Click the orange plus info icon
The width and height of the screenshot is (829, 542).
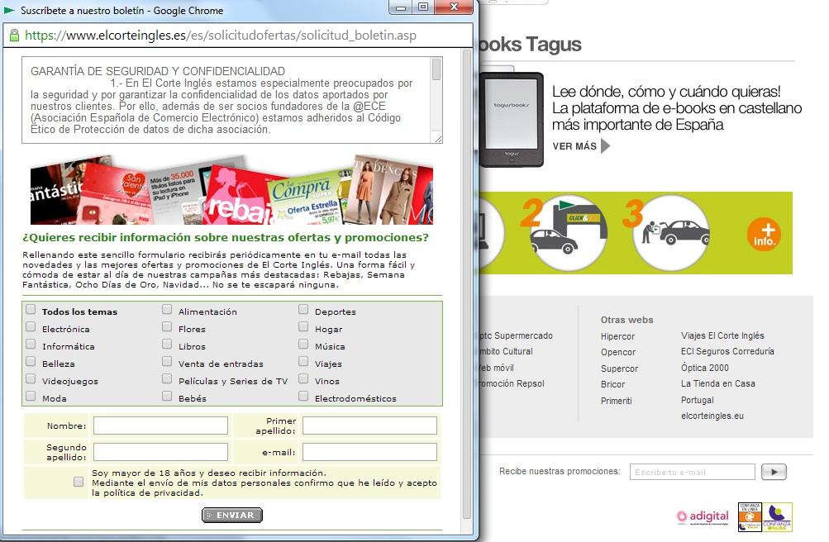(x=763, y=234)
